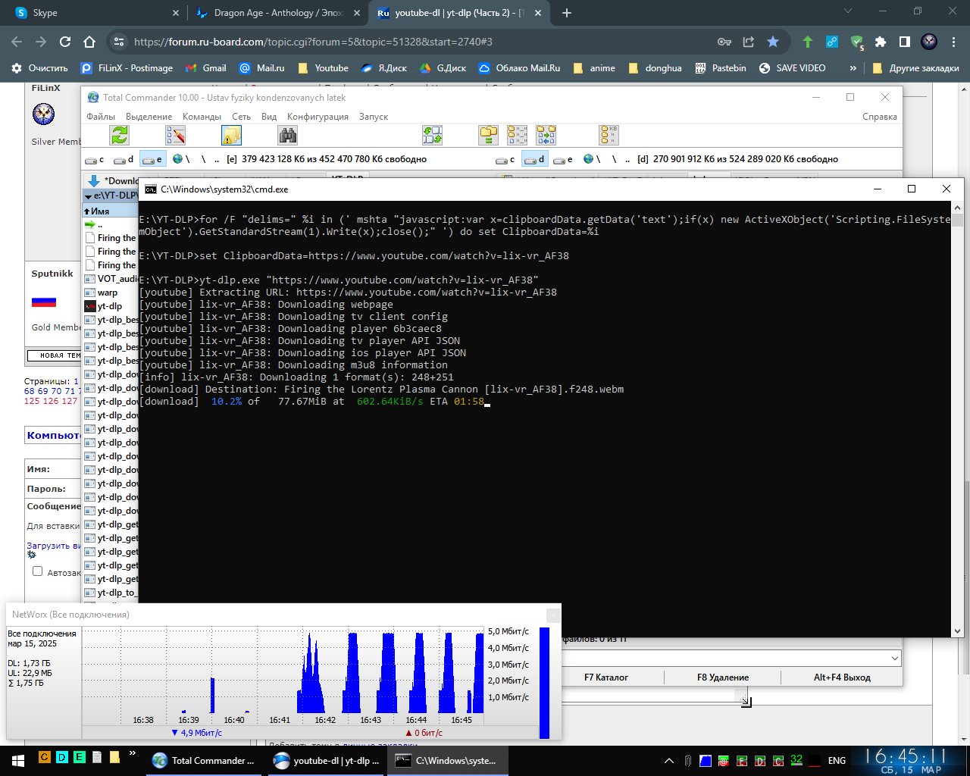This screenshot has height=776, width=970.
Task: Open the Команды menu
Action: pyautogui.click(x=202, y=117)
